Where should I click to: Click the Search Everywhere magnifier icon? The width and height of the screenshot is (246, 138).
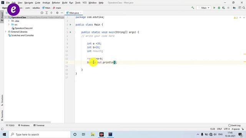(244, 8)
